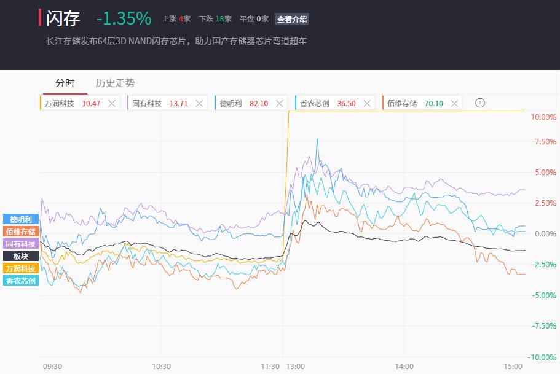
Task: Click the 闪存 sector title
Action: click(63, 18)
